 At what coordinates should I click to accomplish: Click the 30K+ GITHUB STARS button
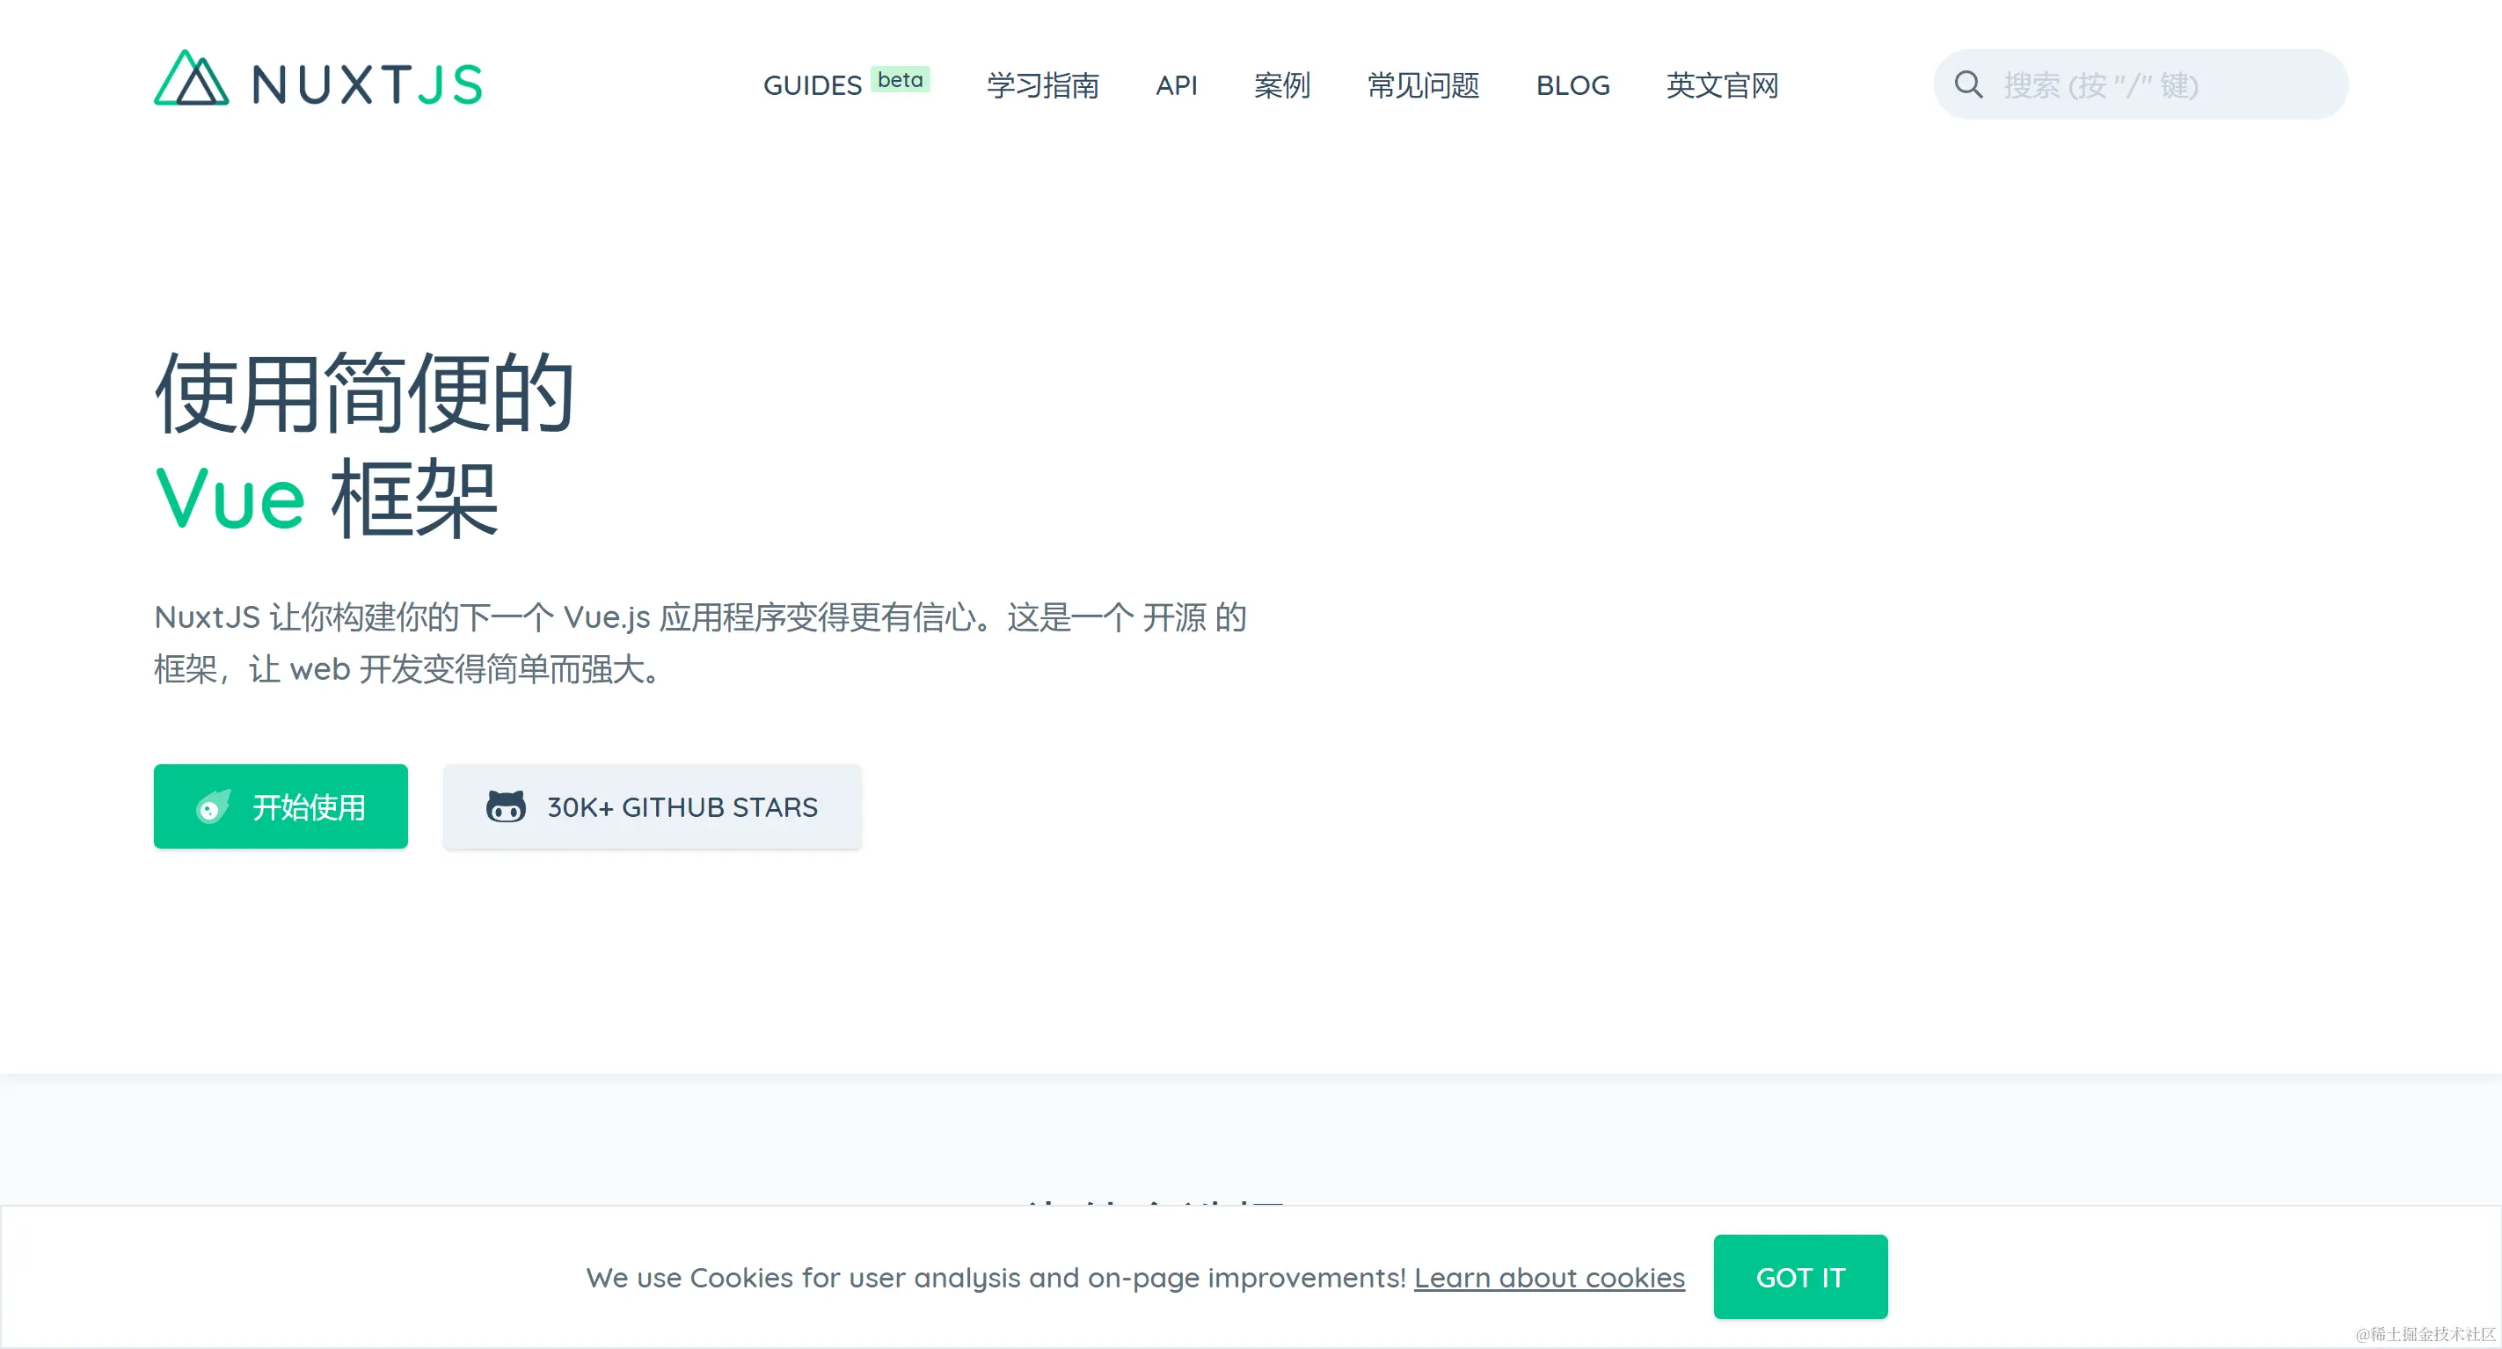(x=652, y=807)
